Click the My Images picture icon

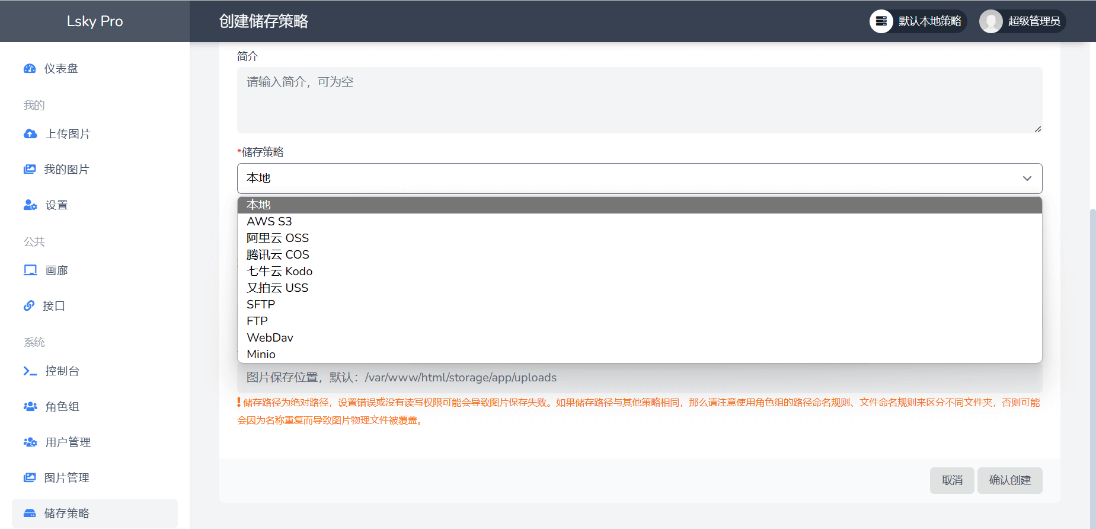tap(30, 170)
